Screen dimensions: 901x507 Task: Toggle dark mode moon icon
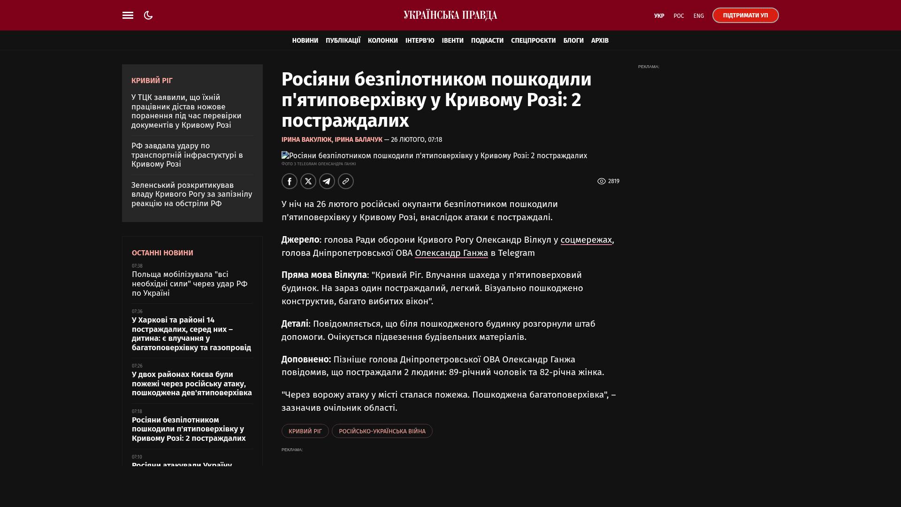[148, 15]
